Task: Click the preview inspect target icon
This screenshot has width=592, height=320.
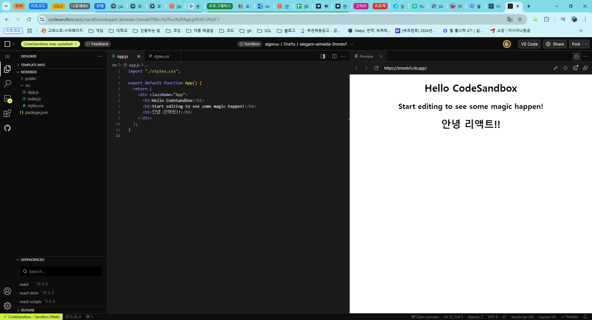Action: (x=565, y=68)
